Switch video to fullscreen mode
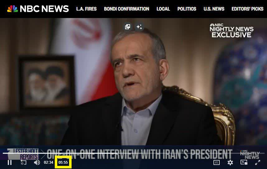The image size is (267, 169). point(257,162)
